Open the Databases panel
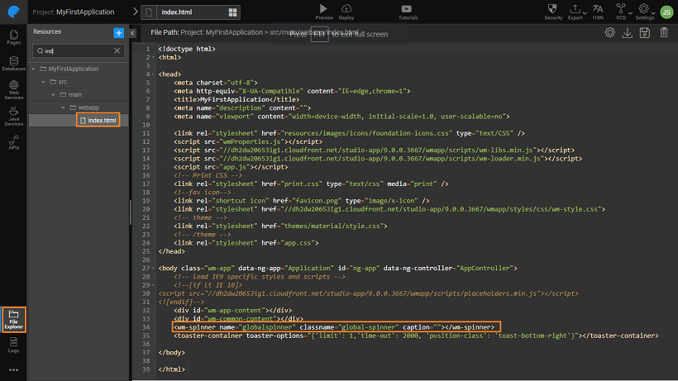 click(13, 64)
